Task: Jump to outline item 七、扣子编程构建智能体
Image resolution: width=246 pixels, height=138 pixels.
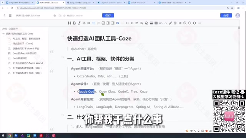Action: tap(25, 68)
